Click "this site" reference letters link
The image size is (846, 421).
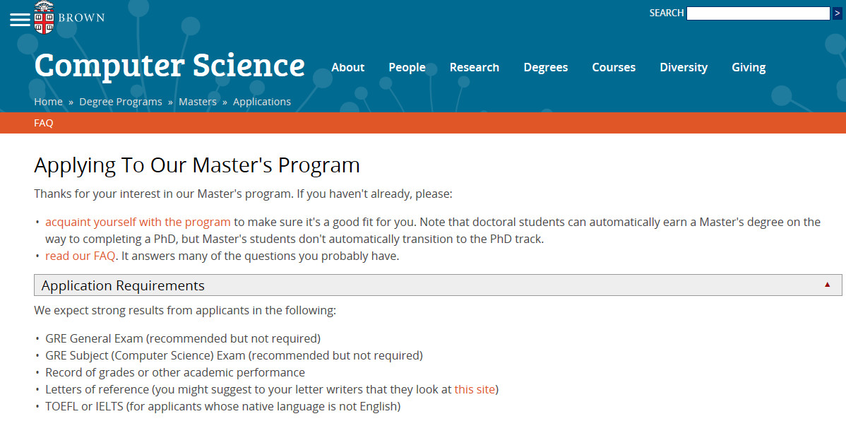pyautogui.click(x=475, y=389)
